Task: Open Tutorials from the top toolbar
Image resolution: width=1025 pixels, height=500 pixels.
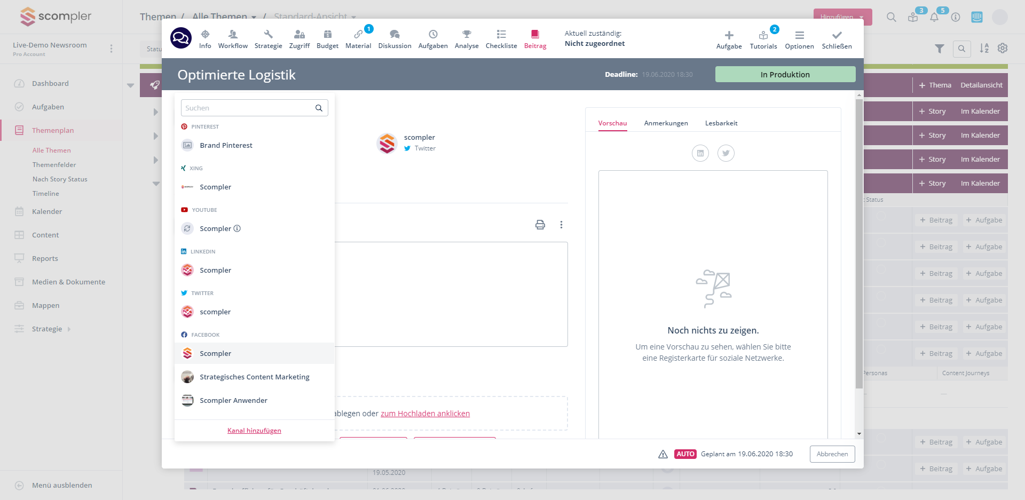Action: click(x=763, y=39)
